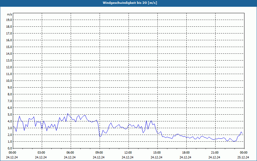Screen dimensions: 257x161
Task: Select the 5,0 y-axis label
Action: [x=10, y=115]
